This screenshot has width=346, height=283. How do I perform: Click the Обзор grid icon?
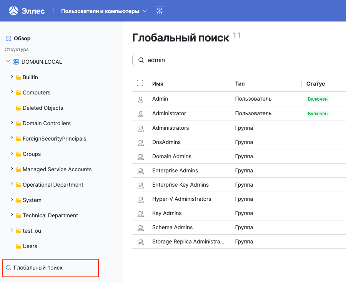[8, 38]
